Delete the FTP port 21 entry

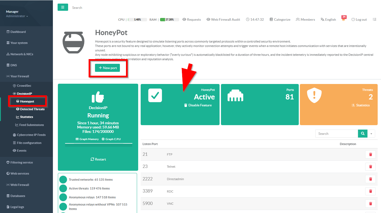coord(370,154)
